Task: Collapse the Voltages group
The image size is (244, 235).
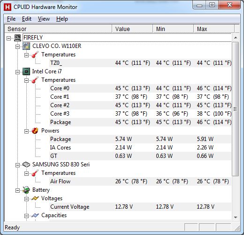Action: pos(26,199)
